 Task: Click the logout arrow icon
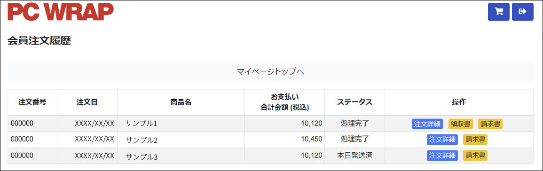click(523, 12)
